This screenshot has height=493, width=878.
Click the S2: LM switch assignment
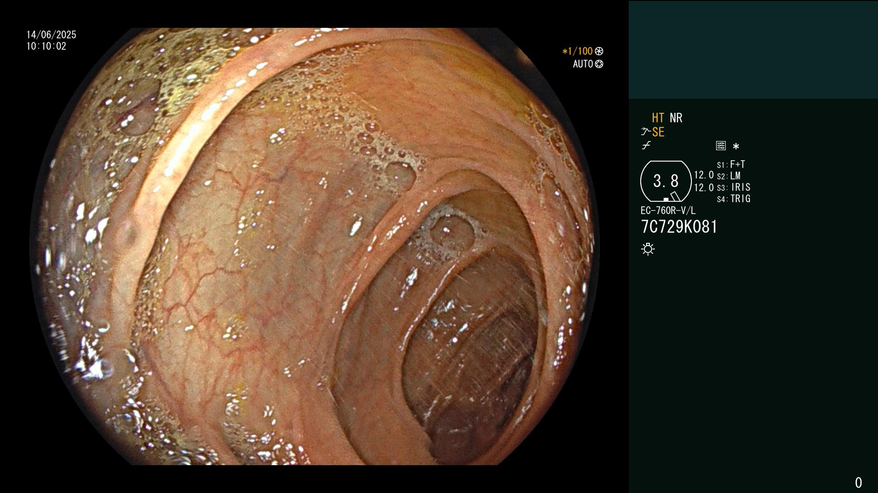coord(728,176)
